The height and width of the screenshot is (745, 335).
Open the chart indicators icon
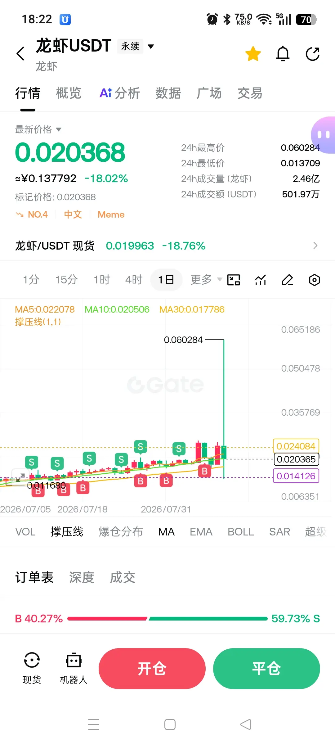point(261,280)
